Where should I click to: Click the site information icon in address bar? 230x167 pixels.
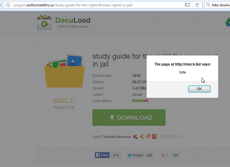(8, 5)
